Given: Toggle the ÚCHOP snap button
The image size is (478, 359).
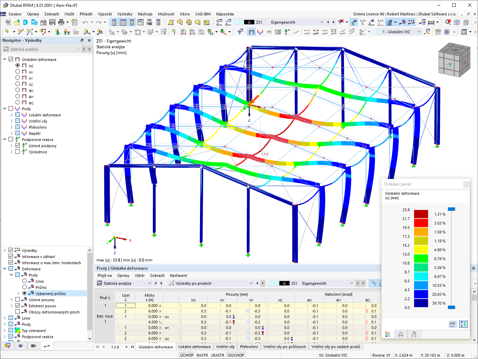Looking at the screenshot, I should pos(187,355).
